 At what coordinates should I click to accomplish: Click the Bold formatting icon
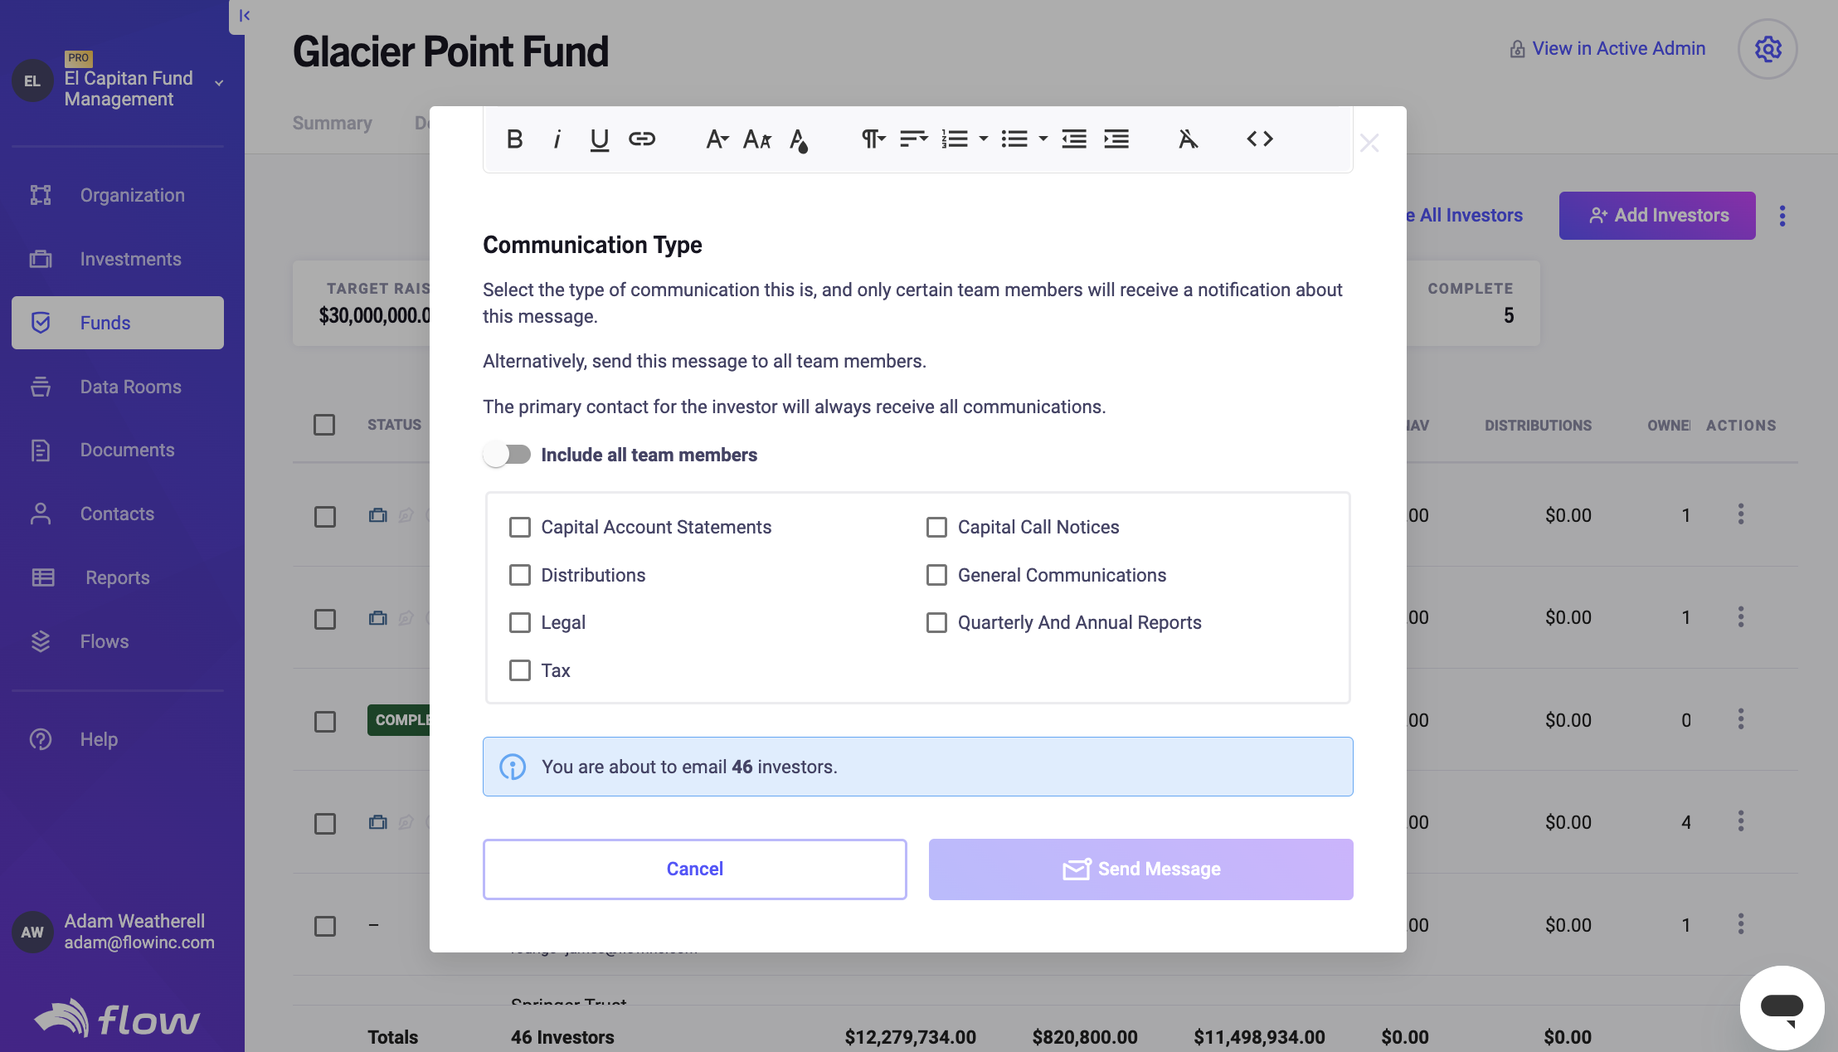tap(513, 140)
